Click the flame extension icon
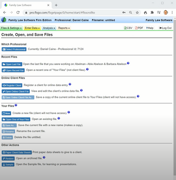The height and width of the screenshot is (180, 176). (x=146, y=13)
